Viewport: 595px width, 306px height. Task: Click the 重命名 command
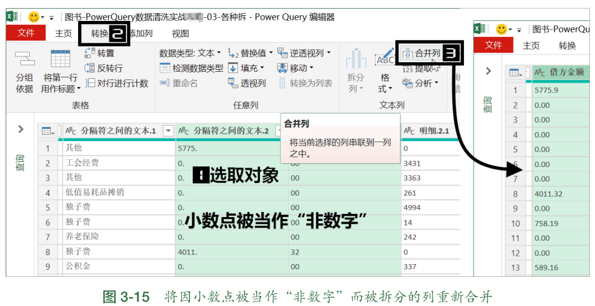tap(179, 83)
